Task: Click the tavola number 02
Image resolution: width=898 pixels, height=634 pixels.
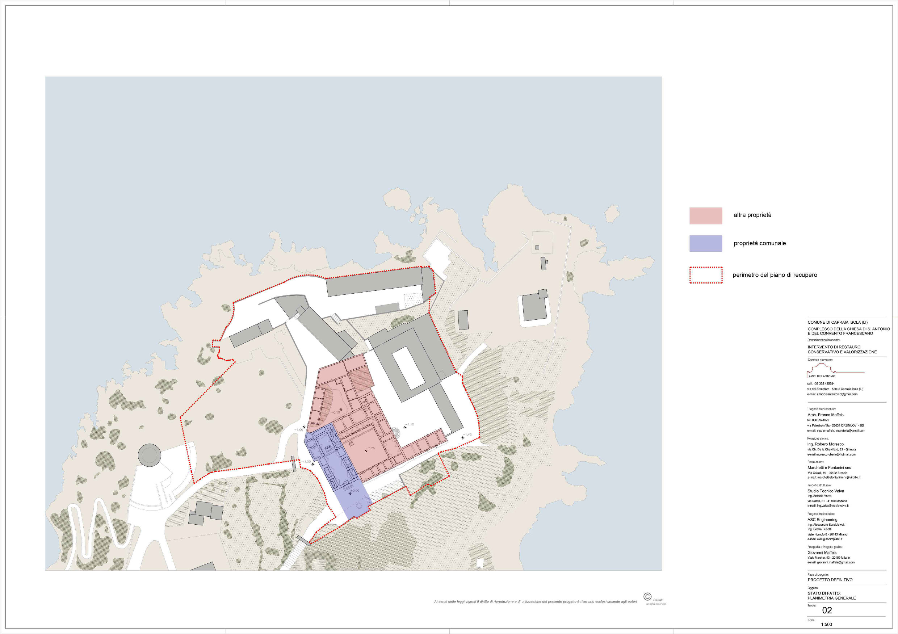Action: (827, 610)
